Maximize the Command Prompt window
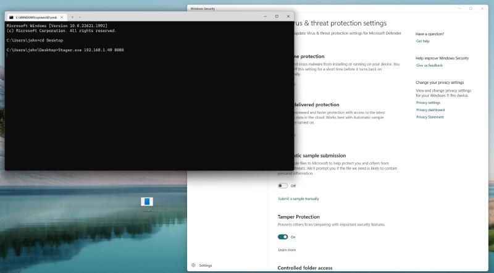 coord(277,17)
